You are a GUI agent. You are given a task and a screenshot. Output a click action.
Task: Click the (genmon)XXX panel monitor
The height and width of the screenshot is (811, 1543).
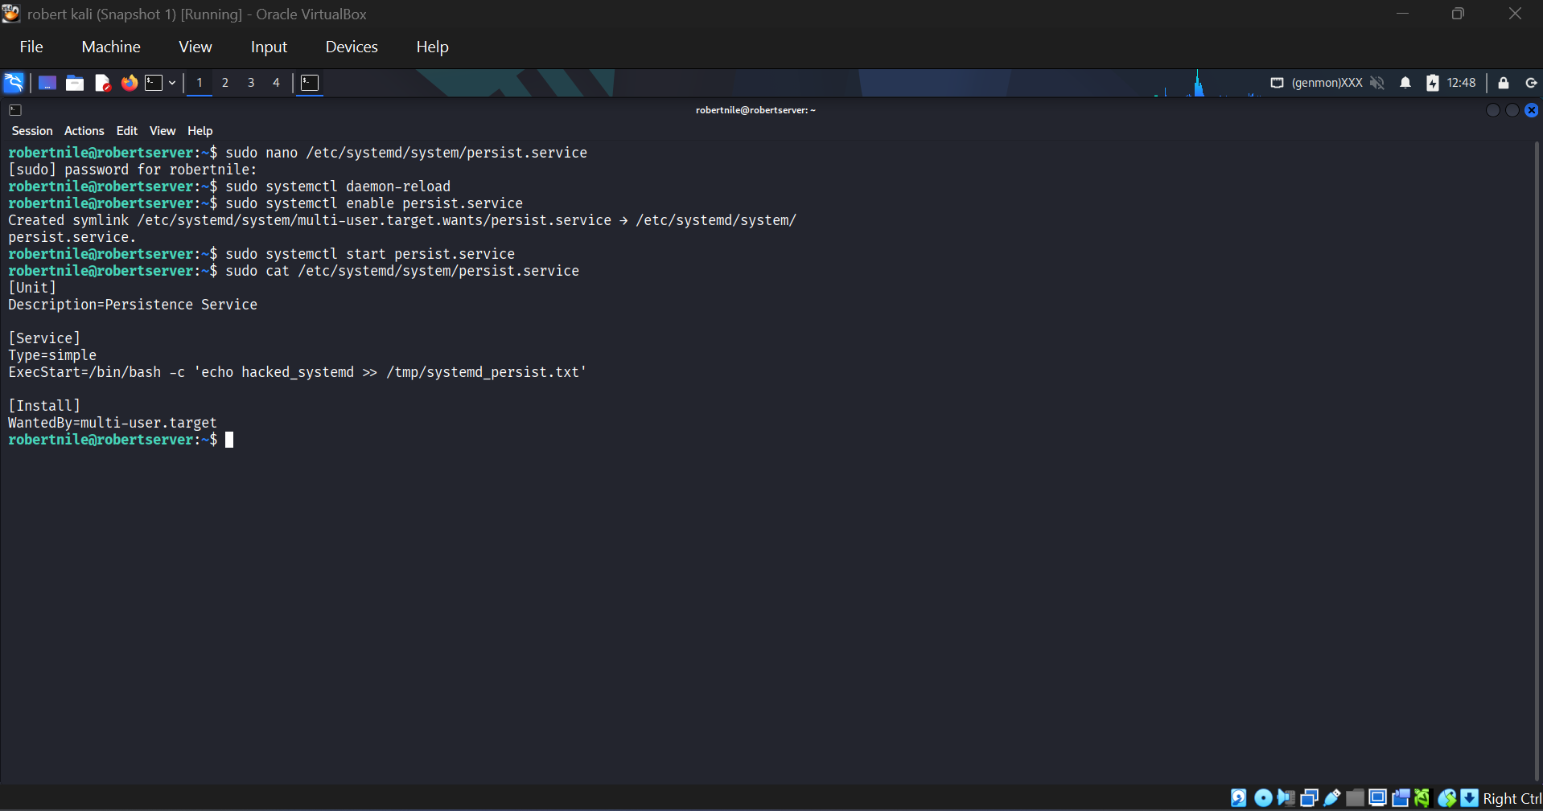coord(1327,83)
